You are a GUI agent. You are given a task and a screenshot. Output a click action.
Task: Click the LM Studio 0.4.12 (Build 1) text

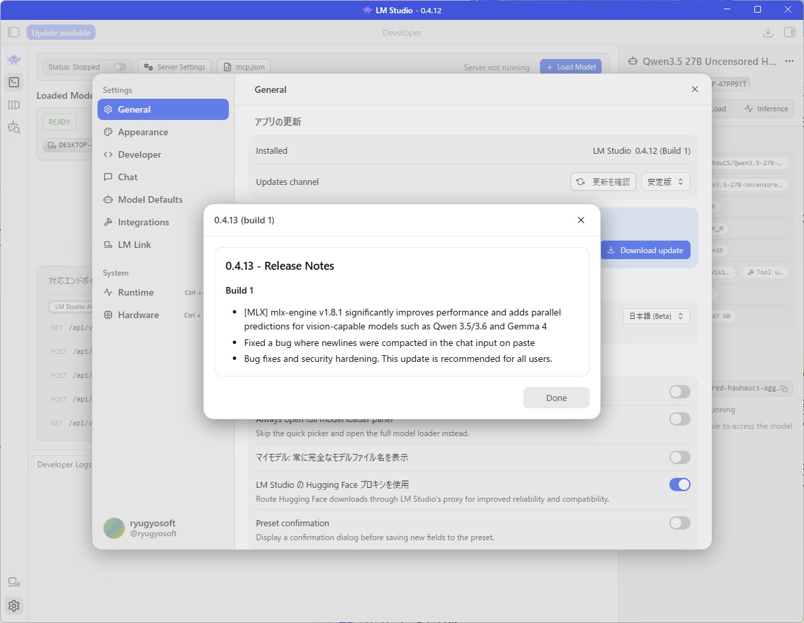(641, 150)
